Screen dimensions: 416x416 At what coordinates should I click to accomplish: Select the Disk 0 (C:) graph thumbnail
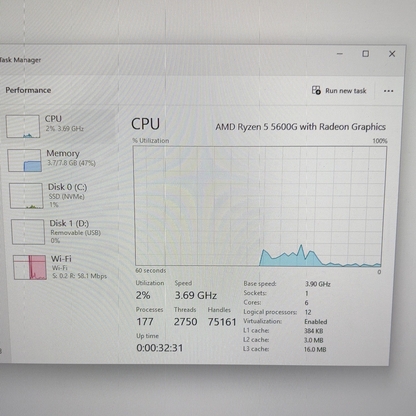coord(26,196)
